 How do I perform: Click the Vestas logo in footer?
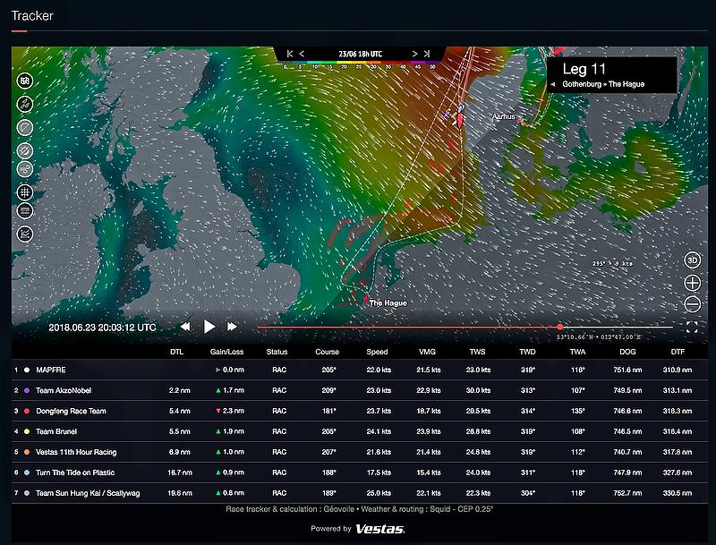379,529
